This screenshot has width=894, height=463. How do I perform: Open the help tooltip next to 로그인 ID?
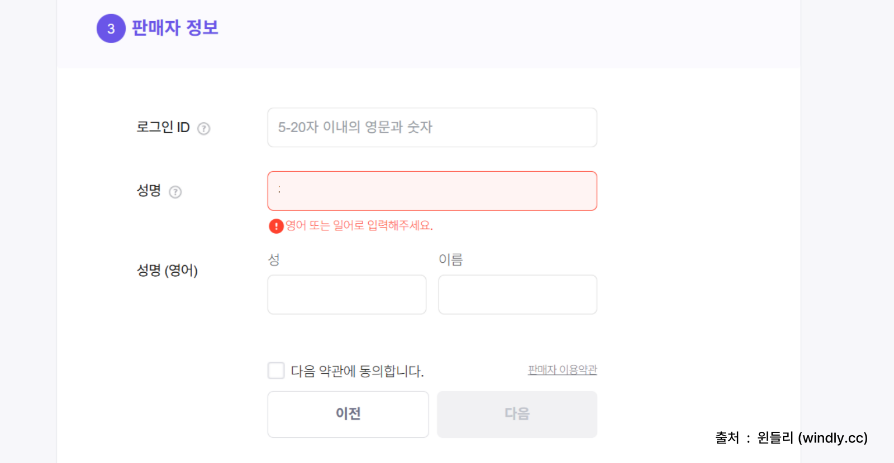[x=205, y=128]
